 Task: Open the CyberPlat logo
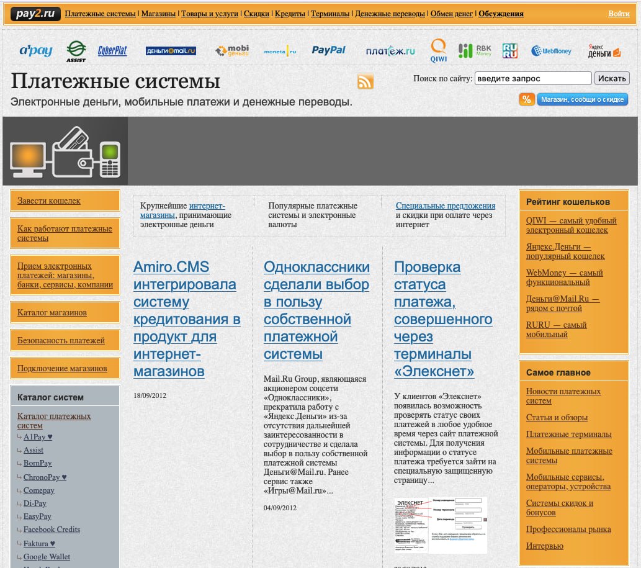coord(112,51)
